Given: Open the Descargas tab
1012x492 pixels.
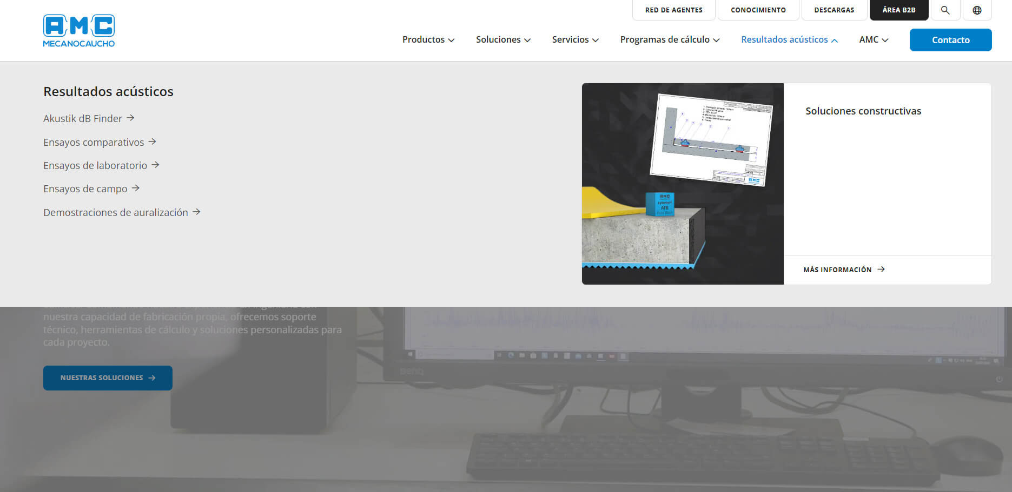Looking at the screenshot, I should pos(834,10).
